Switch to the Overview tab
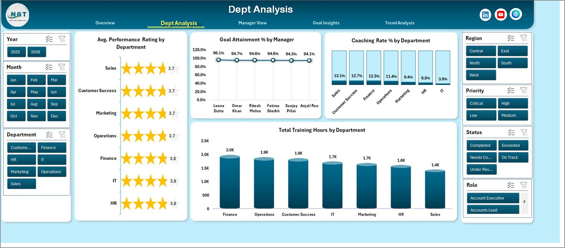The width and height of the screenshot is (565, 248). point(105,23)
